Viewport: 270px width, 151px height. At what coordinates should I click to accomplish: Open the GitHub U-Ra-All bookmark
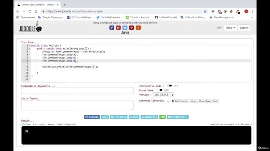(166, 17)
